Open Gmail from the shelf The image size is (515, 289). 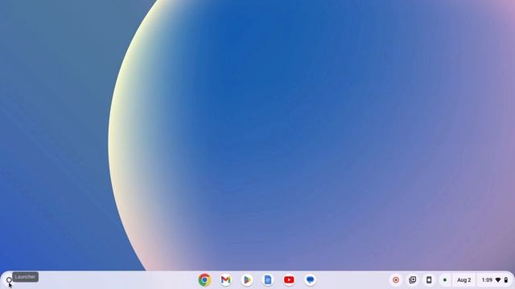pyautogui.click(x=225, y=280)
